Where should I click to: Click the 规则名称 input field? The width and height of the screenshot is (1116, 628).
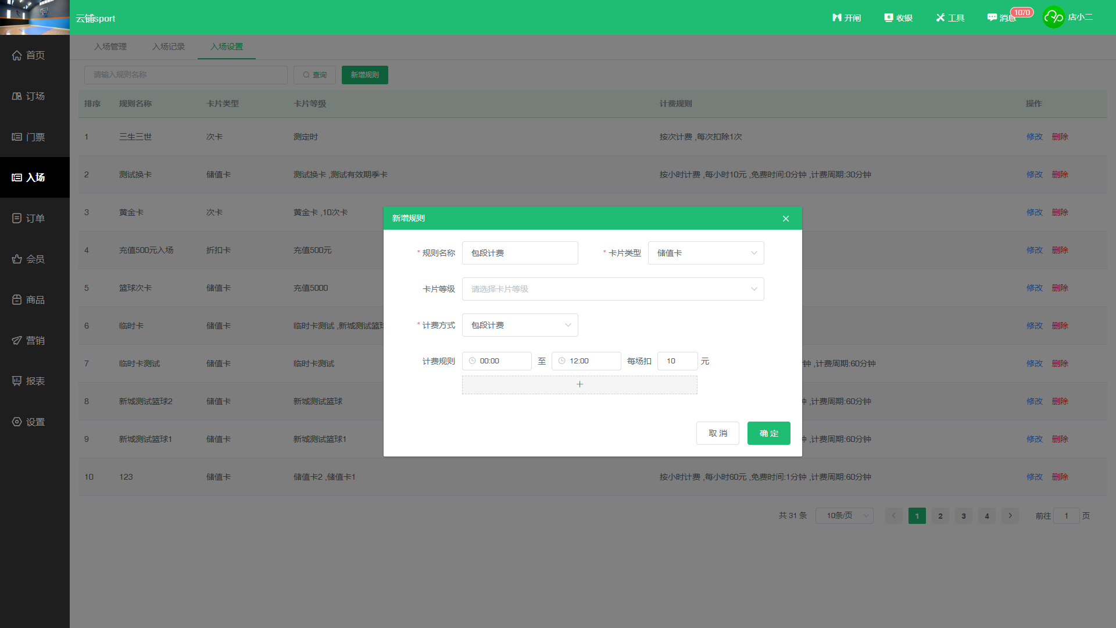pyautogui.click(x=520, y=253)
